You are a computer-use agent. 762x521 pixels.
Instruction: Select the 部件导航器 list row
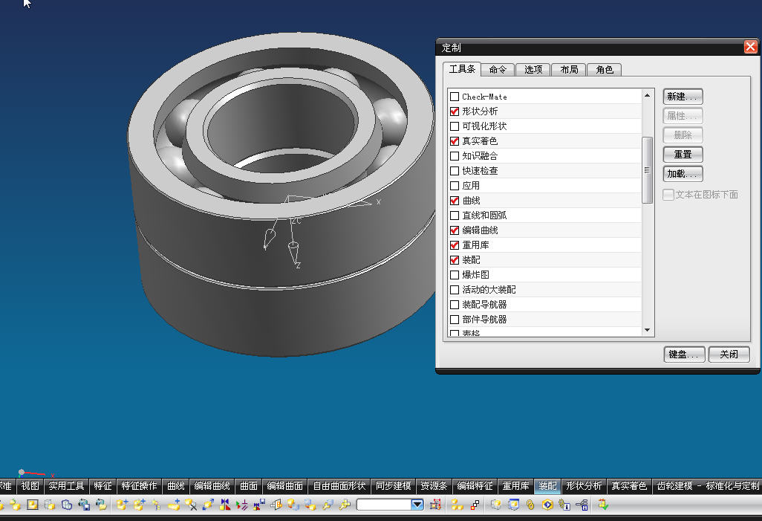point(545,320)
